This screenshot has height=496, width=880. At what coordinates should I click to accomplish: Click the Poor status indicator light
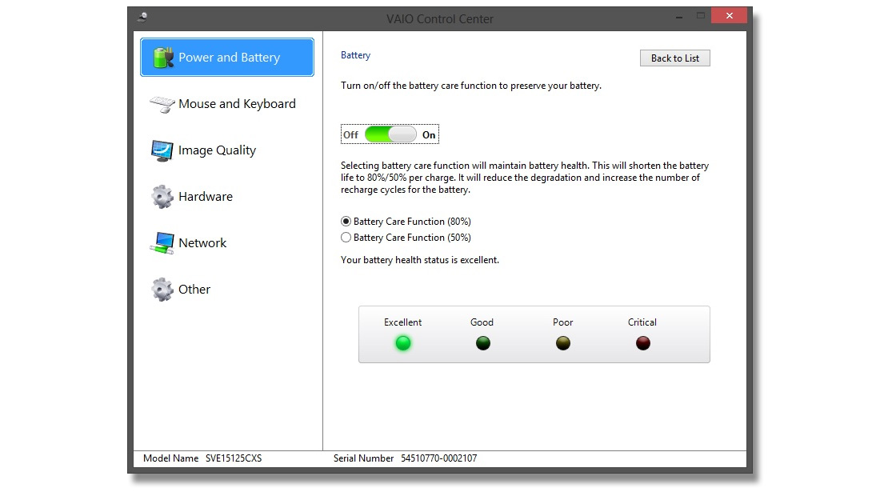563,343
